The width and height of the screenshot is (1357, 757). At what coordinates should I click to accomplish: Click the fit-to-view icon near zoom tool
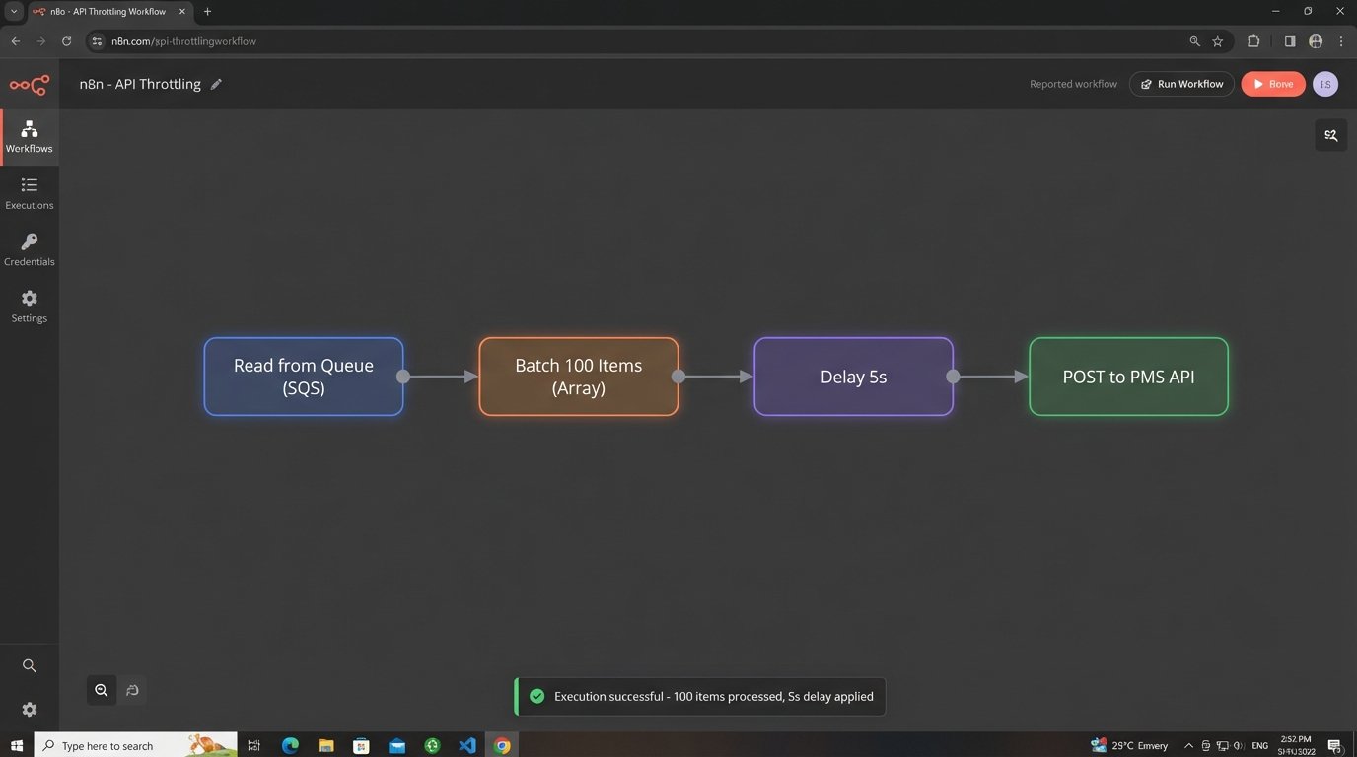pyautogui.click(x=132, y=690)
